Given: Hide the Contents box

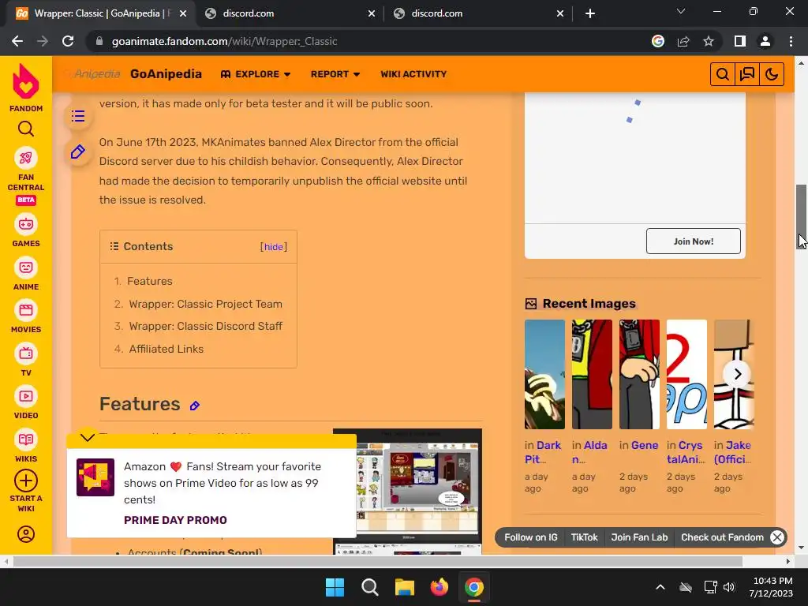Looking at the screenshot, I should 274,247.
